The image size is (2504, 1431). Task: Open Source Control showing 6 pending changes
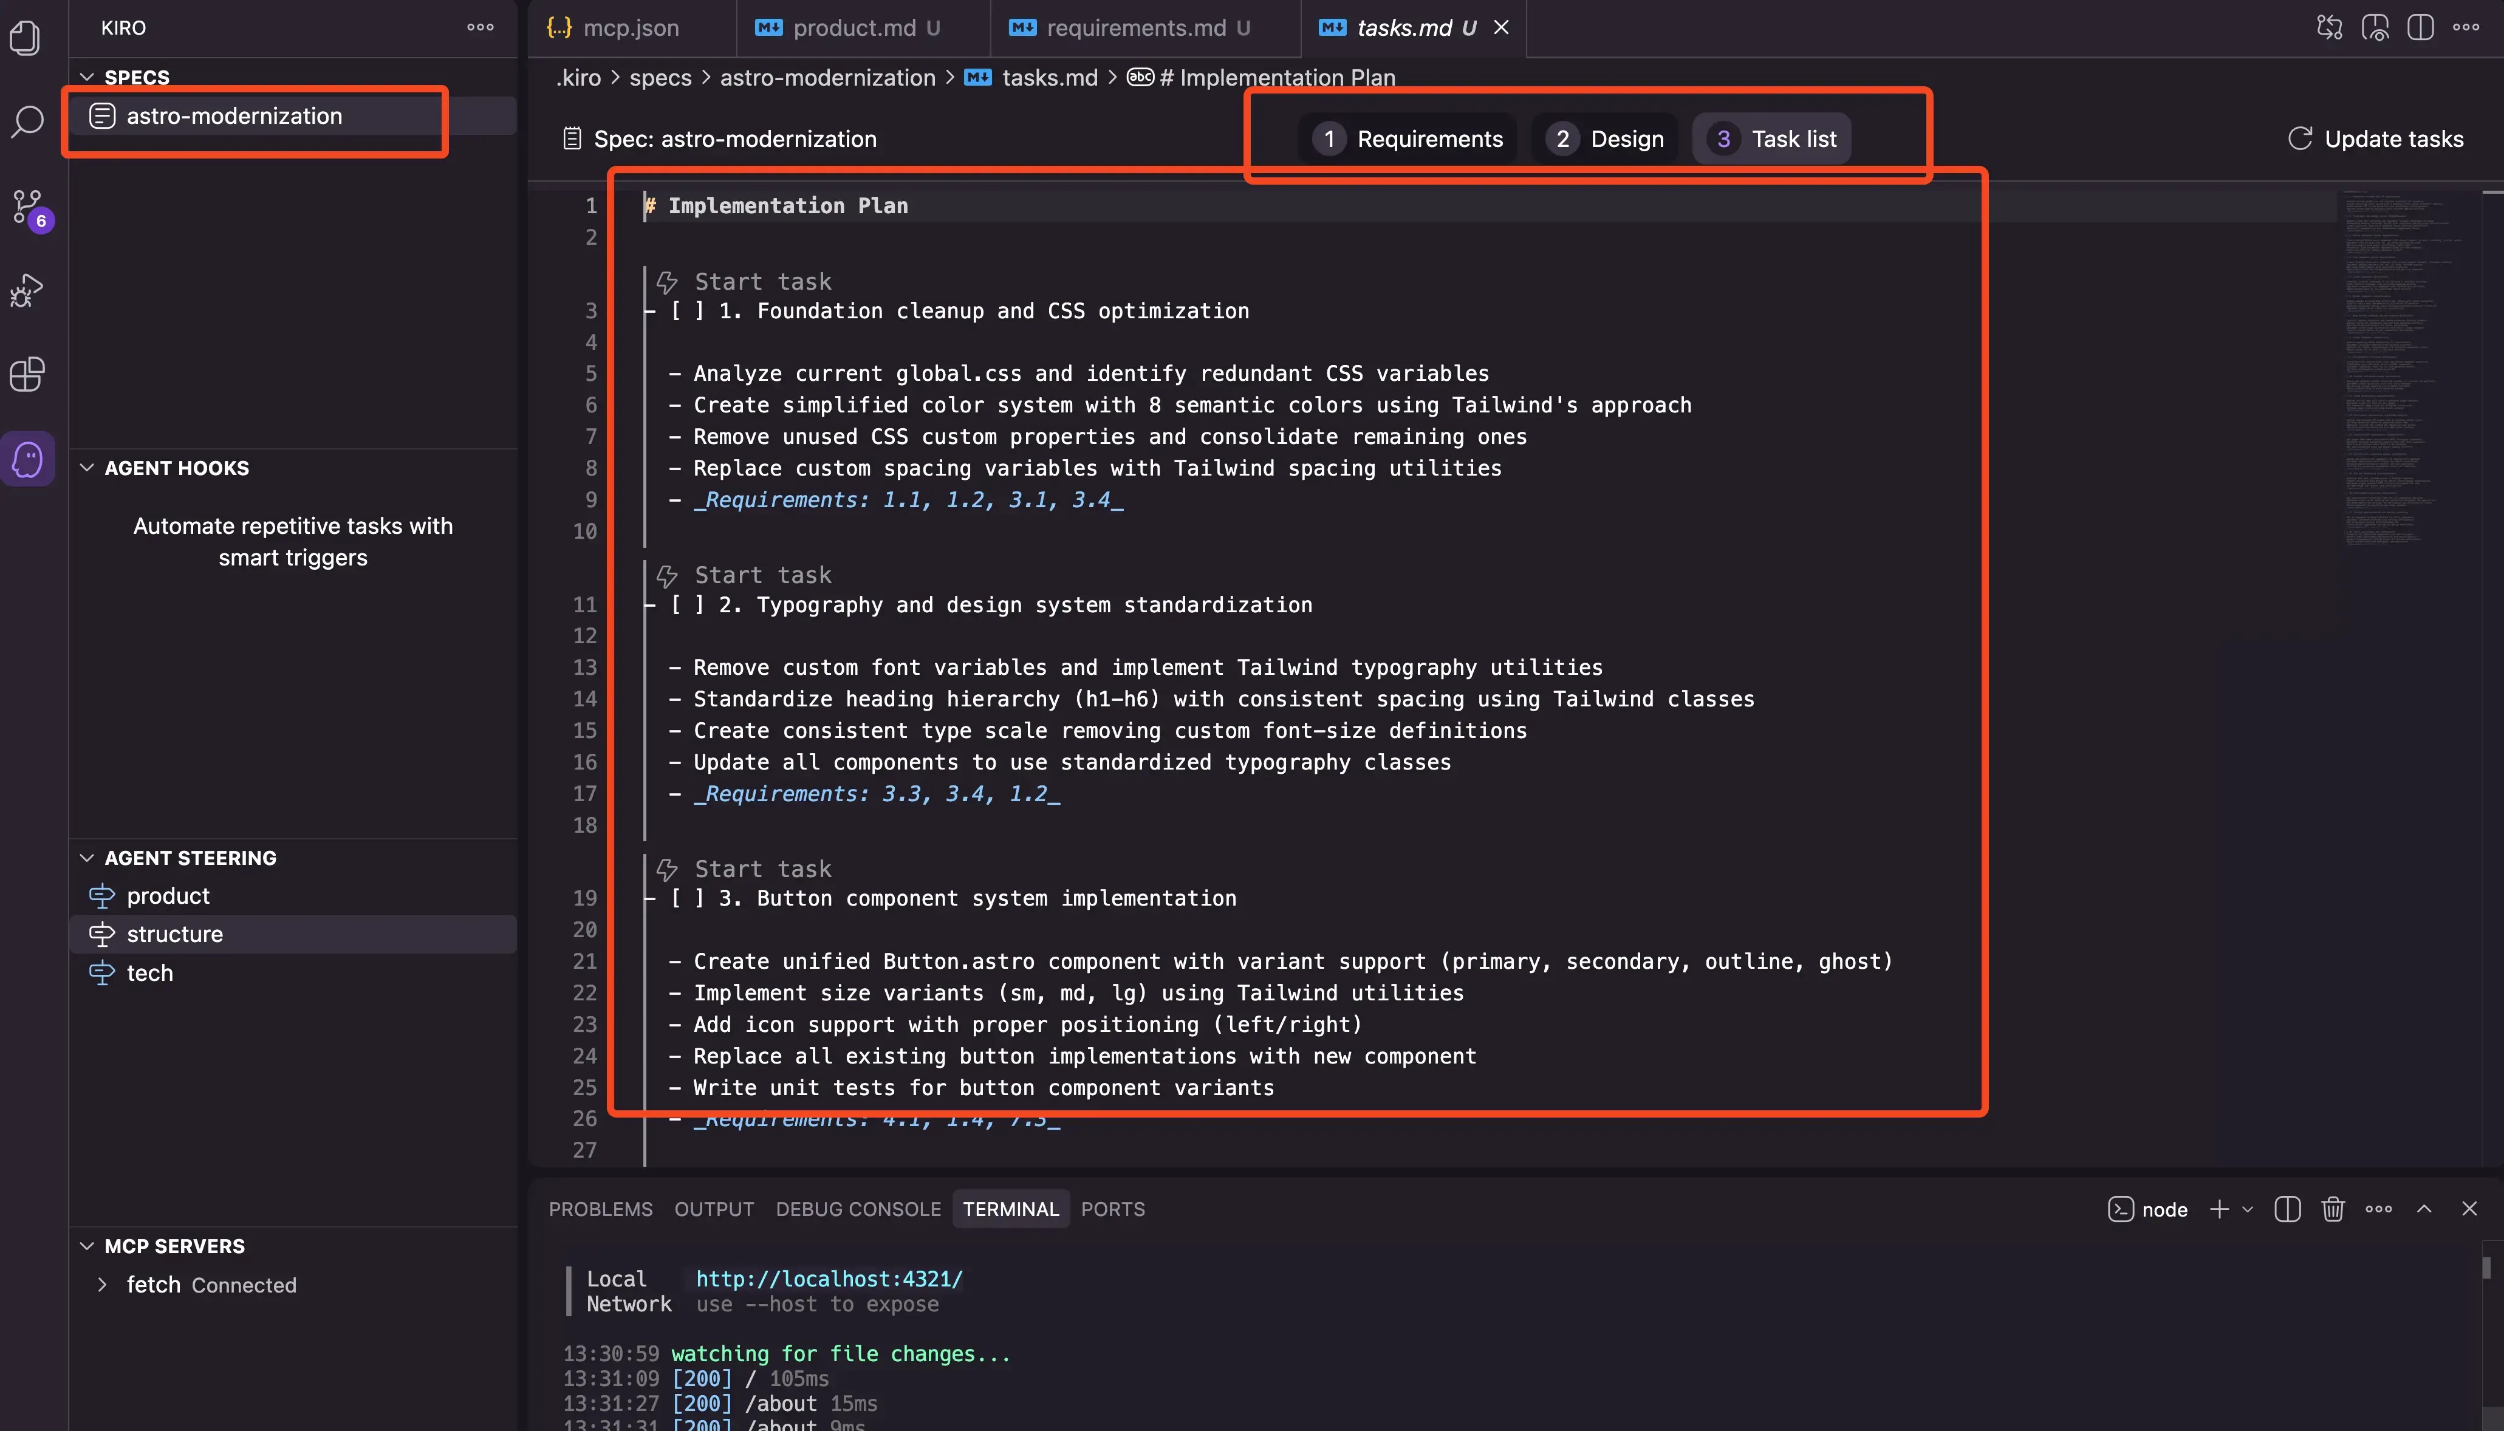[x=27, y=207]
